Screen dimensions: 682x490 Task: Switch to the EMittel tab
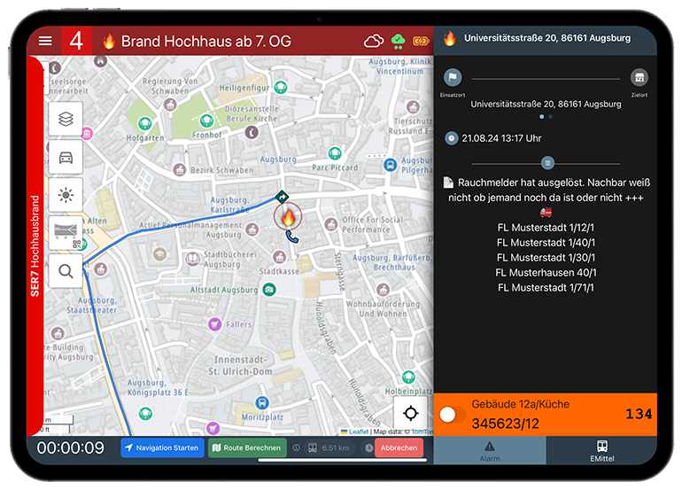click(x=601, y=450)
